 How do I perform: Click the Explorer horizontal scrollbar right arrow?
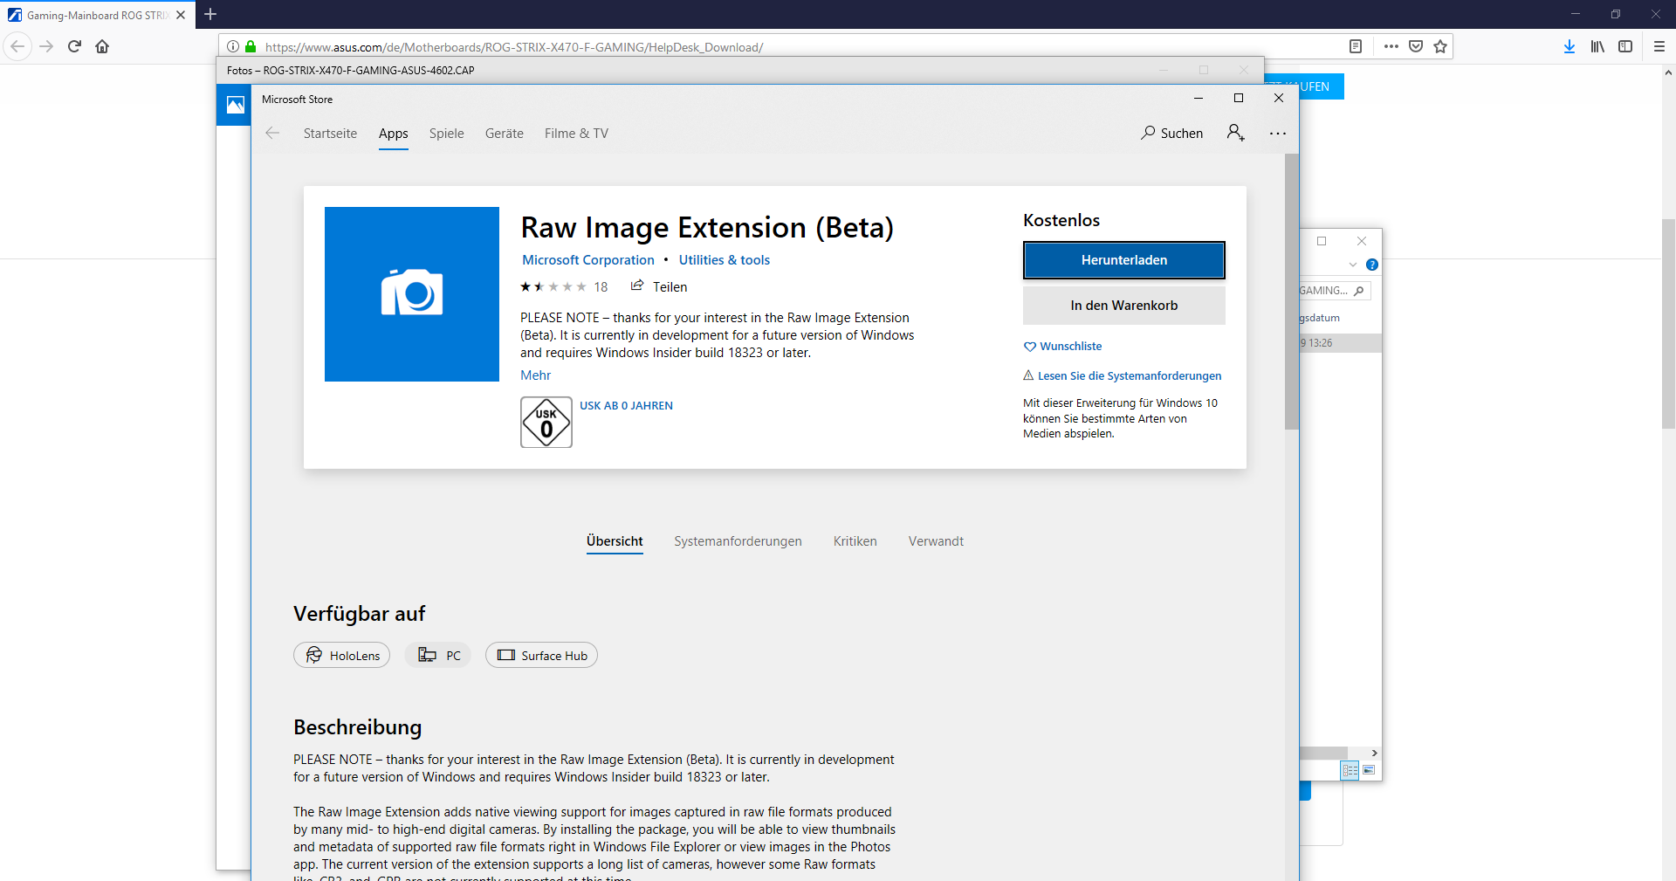click(1375, 753)
